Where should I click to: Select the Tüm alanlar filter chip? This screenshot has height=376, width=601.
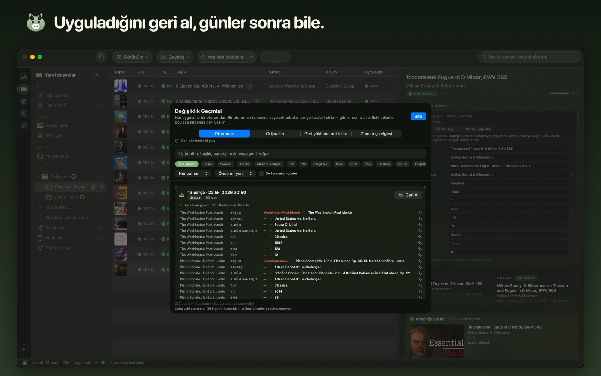(x=187, y=164)
